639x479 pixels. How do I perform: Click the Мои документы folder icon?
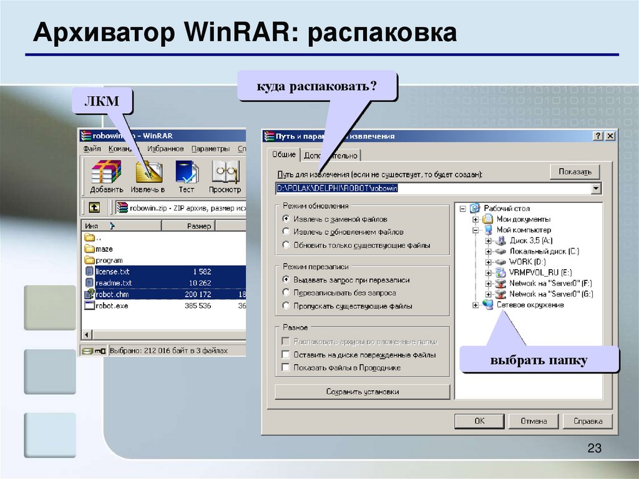click(488, 219)
